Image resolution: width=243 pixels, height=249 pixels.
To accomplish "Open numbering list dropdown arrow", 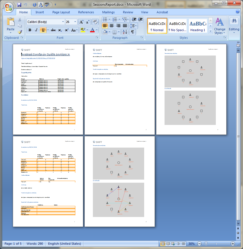I will click(x=119, y=19).
